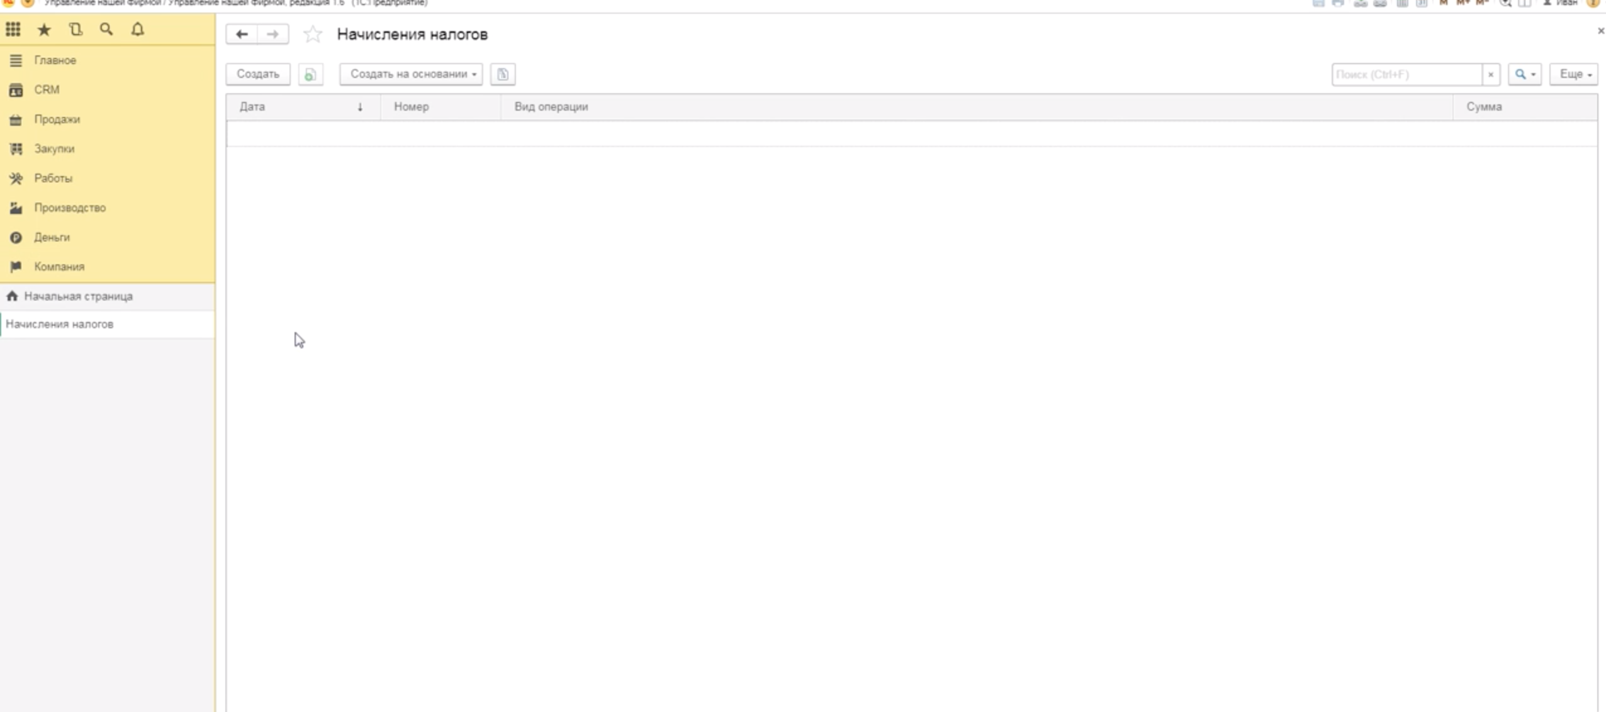
Task: Open the Продажи section
Action: [57, 120]
